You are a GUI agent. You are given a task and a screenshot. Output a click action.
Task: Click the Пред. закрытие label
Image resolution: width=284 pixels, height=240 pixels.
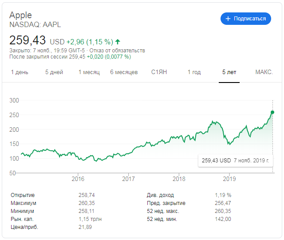[x=166, y=203]
